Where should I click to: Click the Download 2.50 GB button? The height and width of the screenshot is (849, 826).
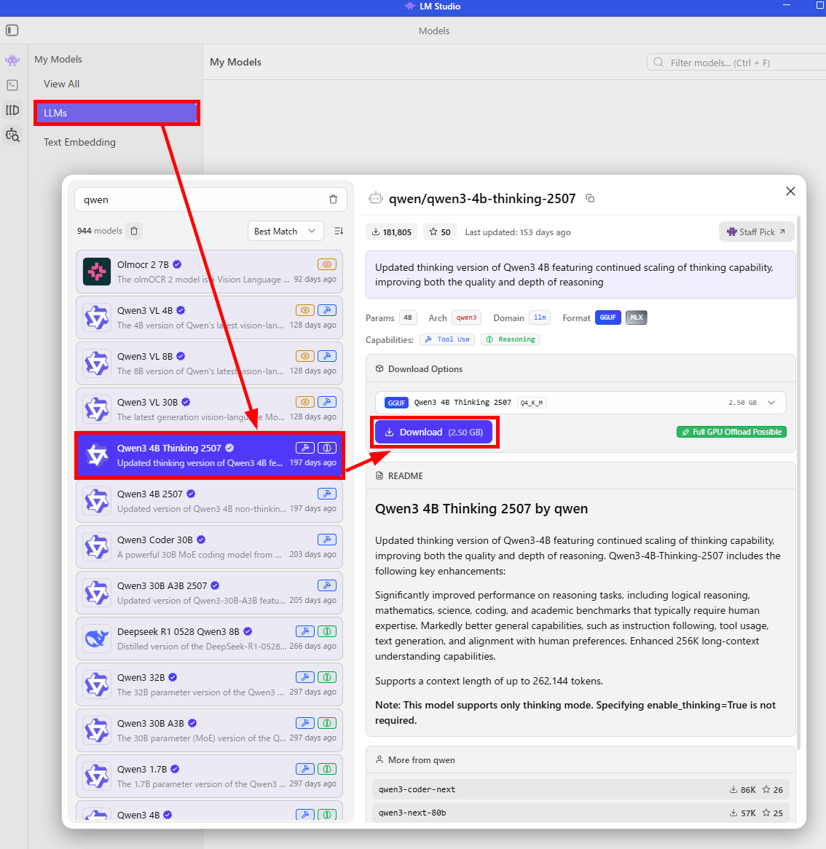point(434,433)
